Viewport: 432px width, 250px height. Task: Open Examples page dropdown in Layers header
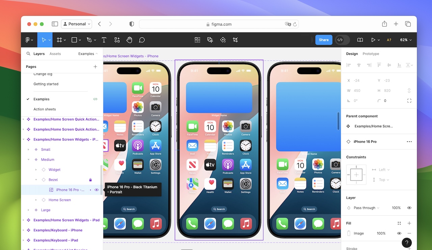click(88, 54)
